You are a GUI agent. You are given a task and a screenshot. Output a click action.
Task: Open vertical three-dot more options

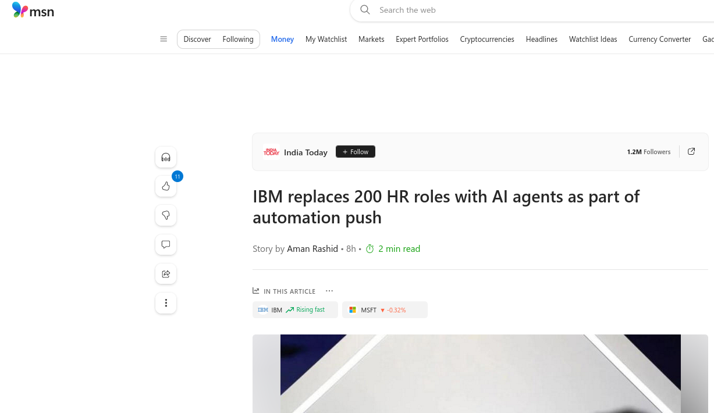[x=166, y=302]
